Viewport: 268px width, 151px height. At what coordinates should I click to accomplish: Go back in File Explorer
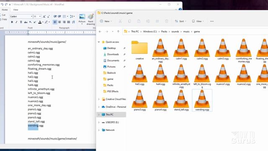[x=100, y=31]
